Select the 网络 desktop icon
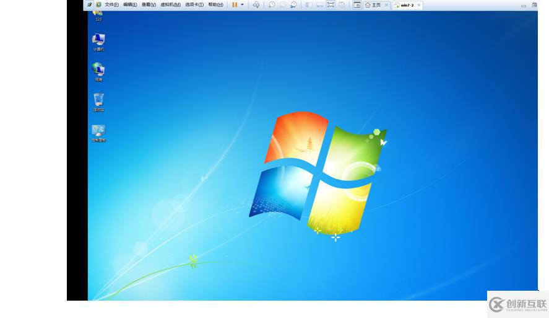 point(98,72)
